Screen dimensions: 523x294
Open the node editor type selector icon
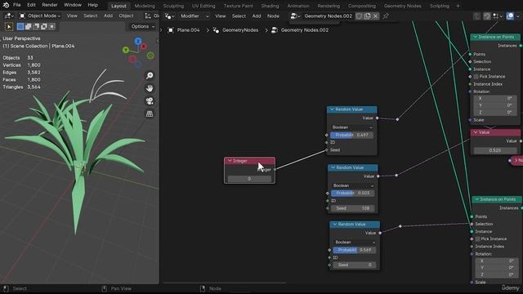click(169, 16)
